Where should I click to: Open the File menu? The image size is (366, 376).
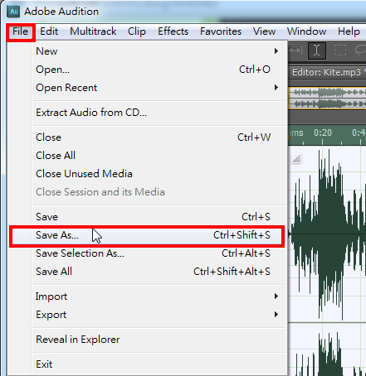[x=21, y=31]
